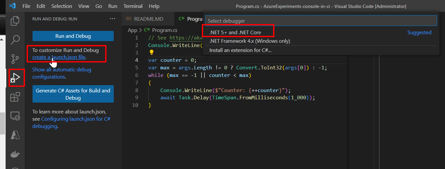Open the Remote Explorer icon

(15, 116)
